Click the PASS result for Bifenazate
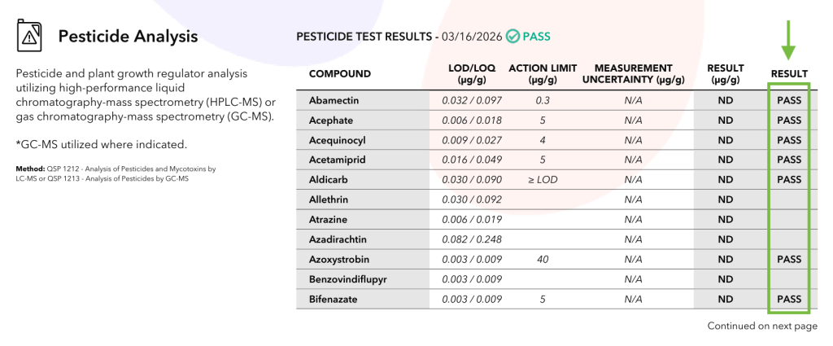The height and width of the screenshot is (346, 833). click(789, 300)
